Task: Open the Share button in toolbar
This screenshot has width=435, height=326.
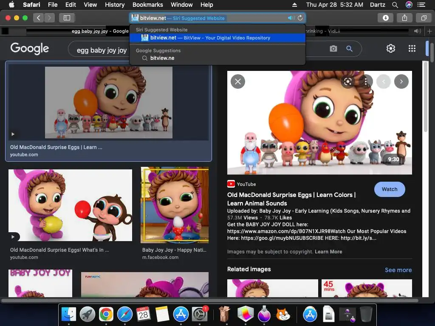Action: coord(405,18)
